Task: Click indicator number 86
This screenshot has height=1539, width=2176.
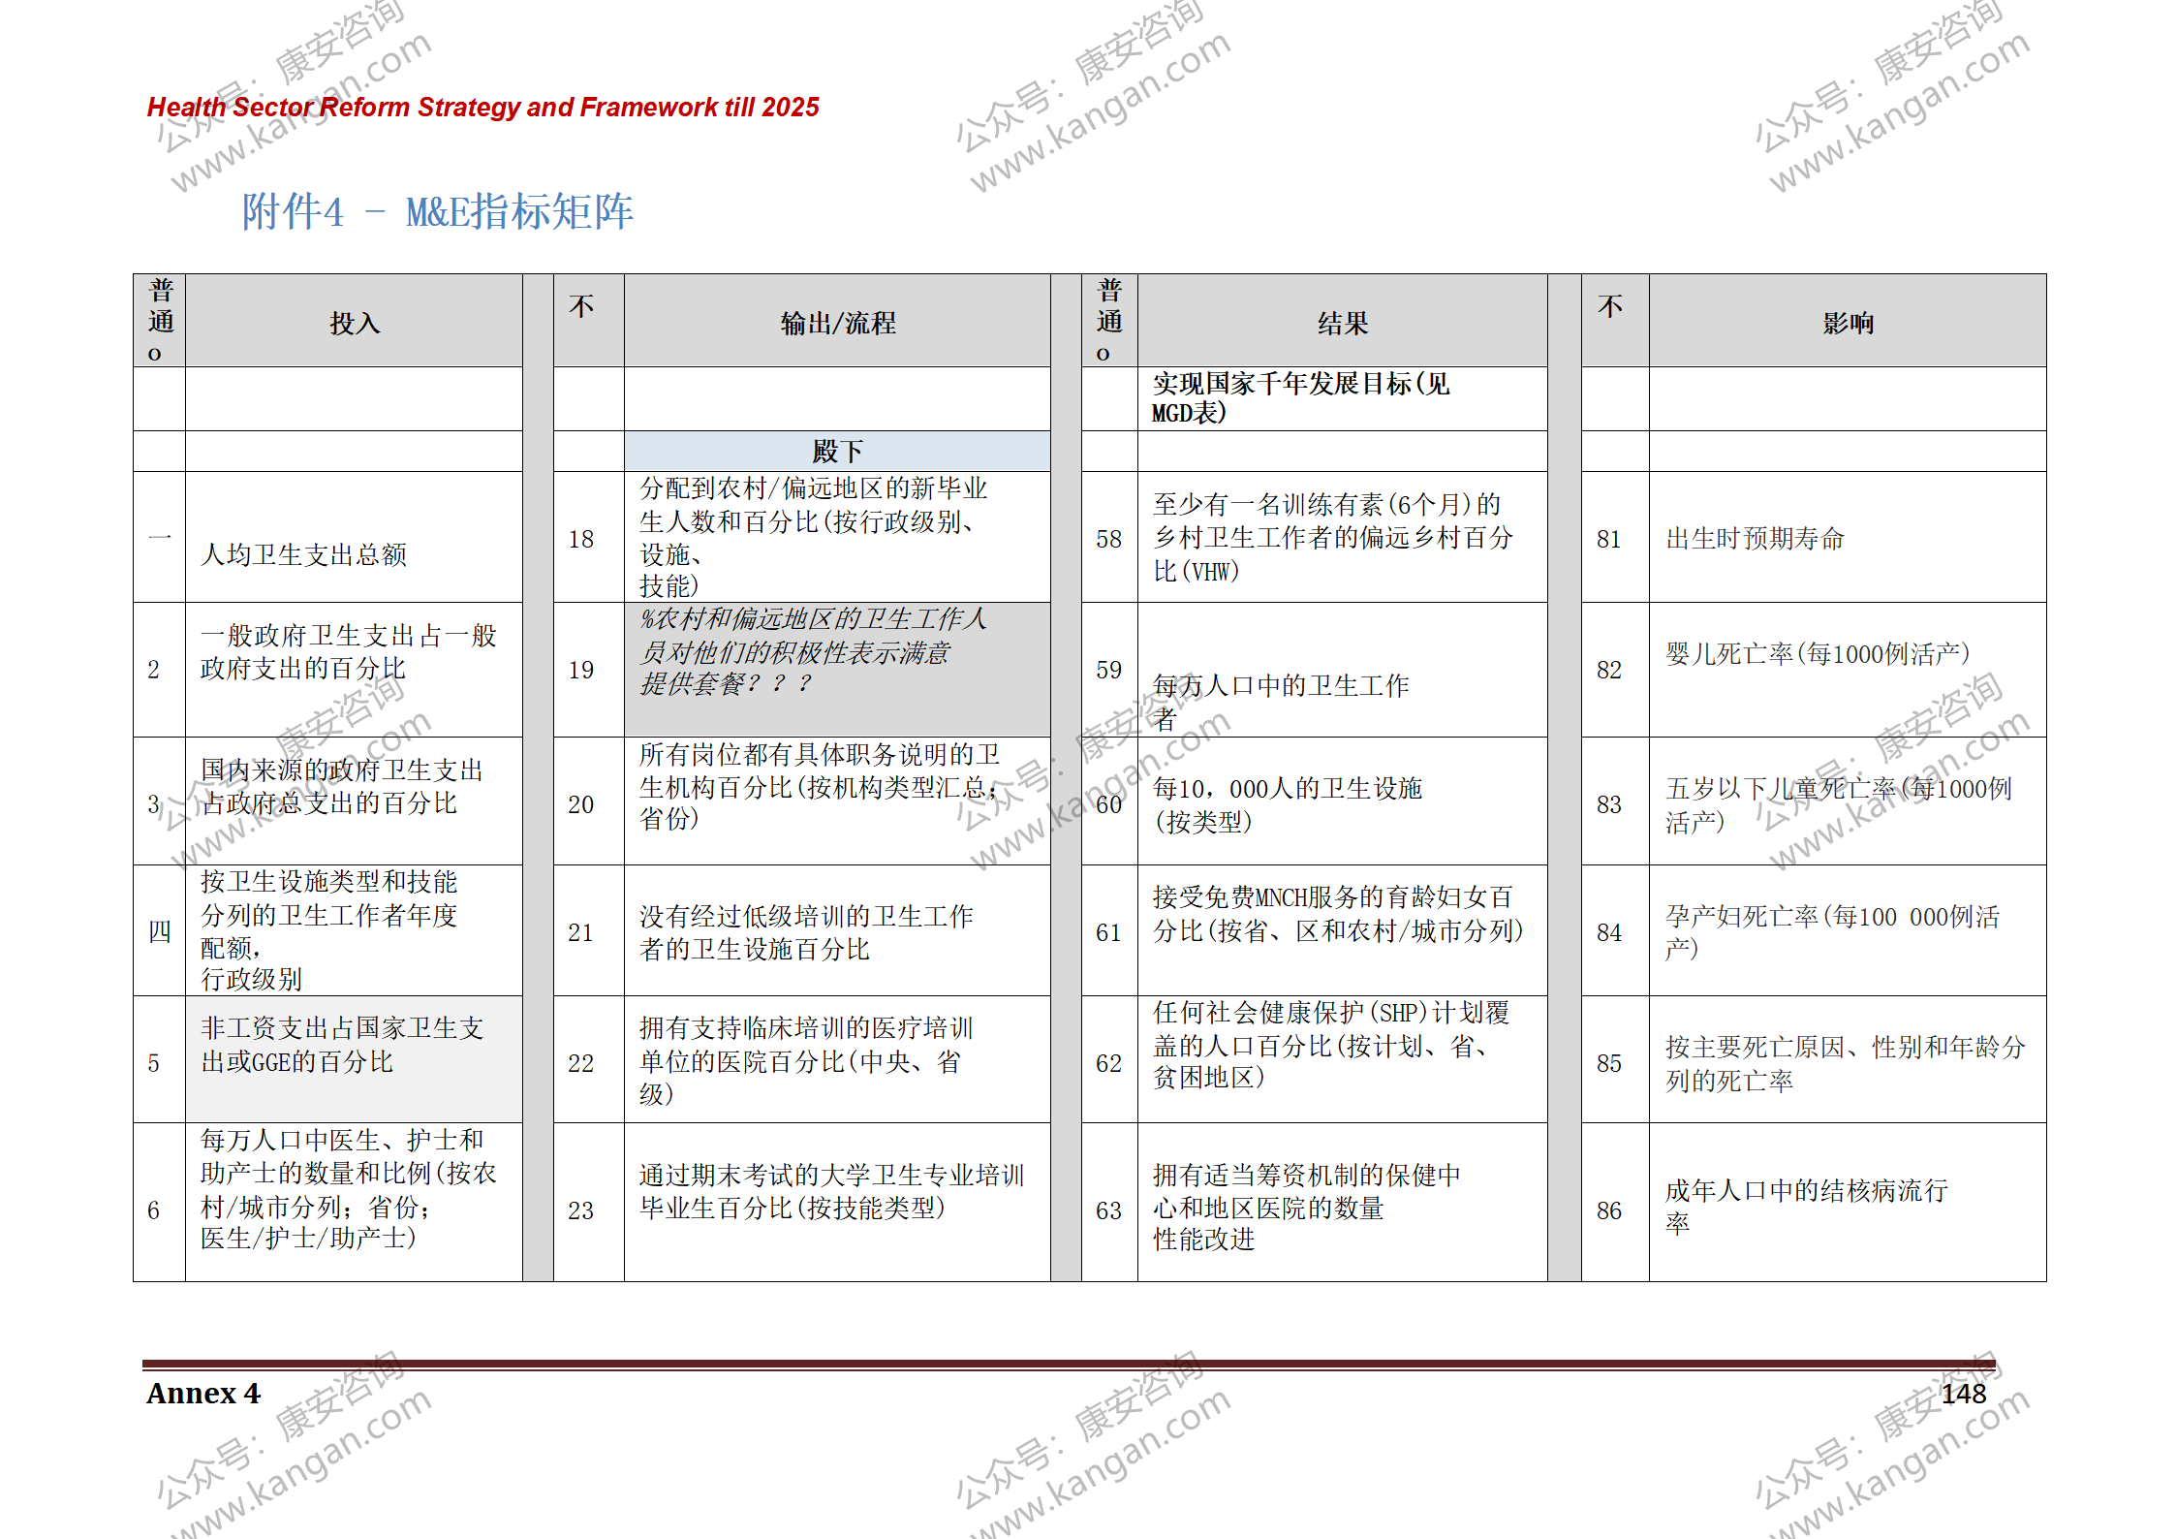Action: (1609, 1210)
